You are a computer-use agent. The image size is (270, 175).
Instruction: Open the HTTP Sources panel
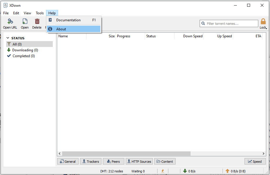139,161
